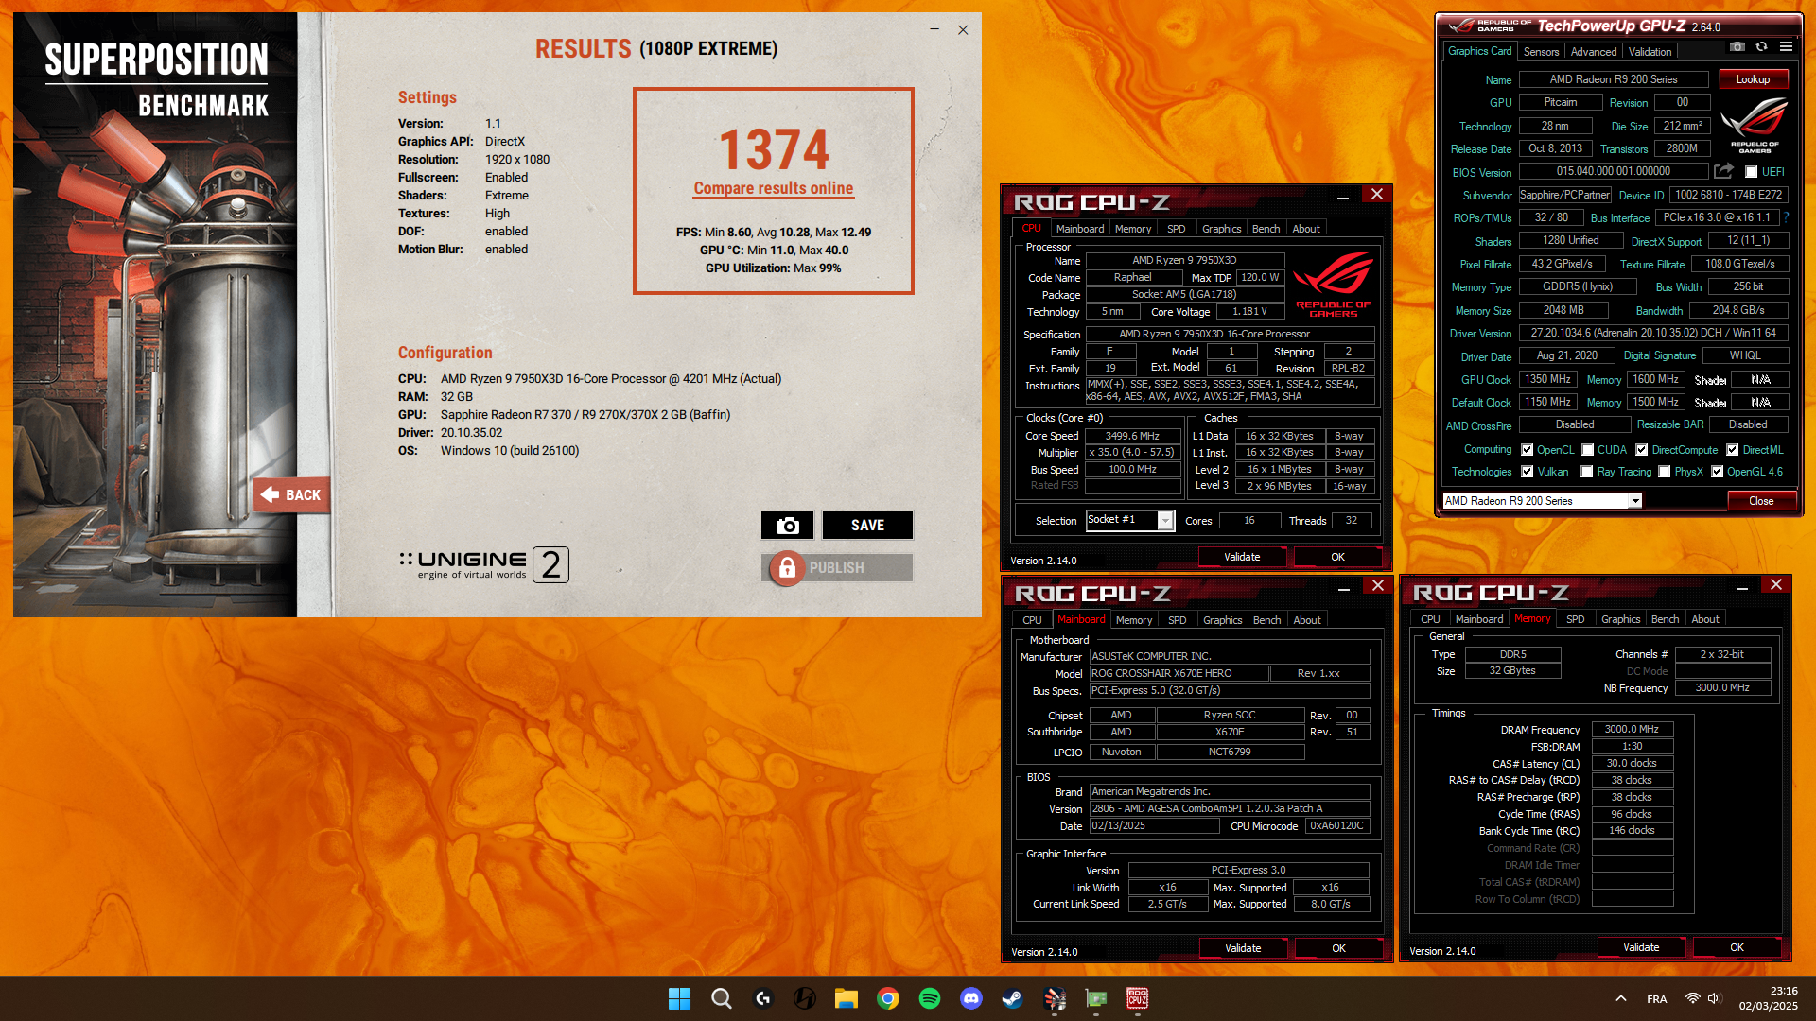Click Superposition benchmark taskbar icon
The width and height of the screenshot is (1816, 1021).
(1054, 998)
